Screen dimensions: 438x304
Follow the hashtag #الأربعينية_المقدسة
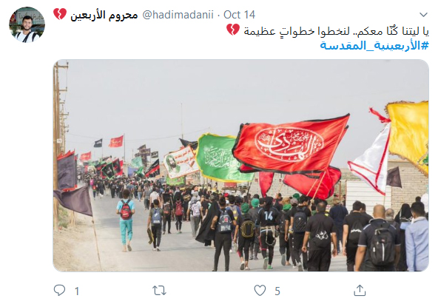(374, 45)
